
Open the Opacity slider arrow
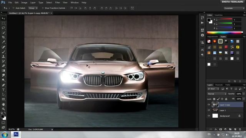pyautogui.click(x=244, y=94)
